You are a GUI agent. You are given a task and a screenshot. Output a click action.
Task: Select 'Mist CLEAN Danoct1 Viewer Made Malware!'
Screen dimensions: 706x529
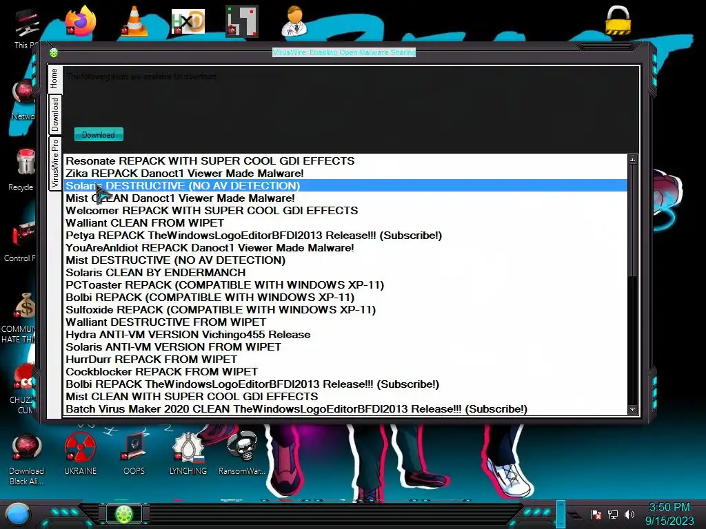coord(345,198)
